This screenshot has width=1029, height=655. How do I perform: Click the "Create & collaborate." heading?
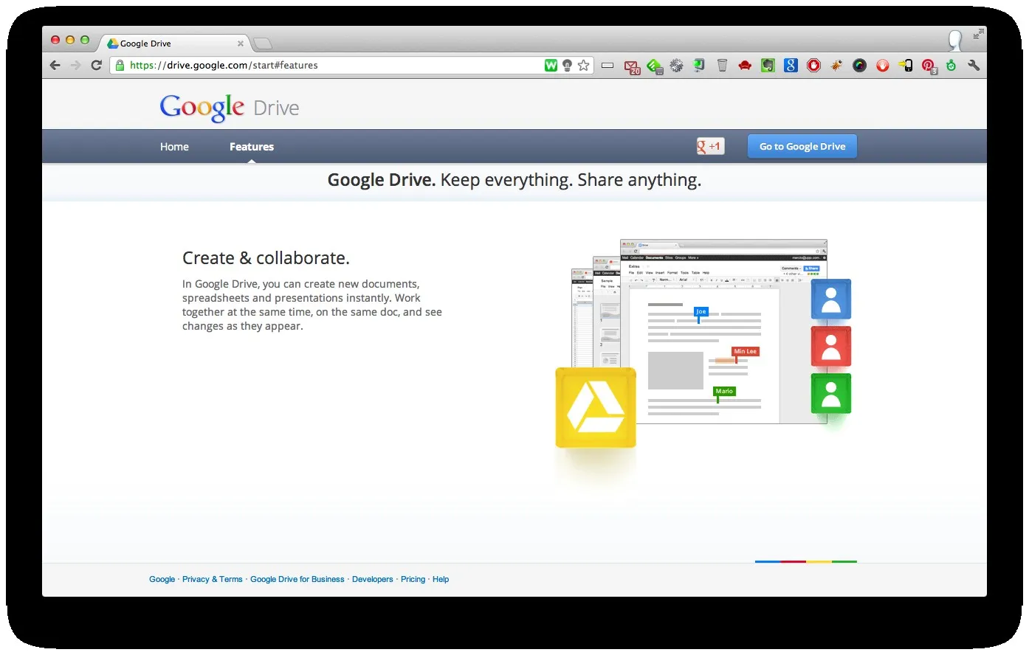point(266,258)
